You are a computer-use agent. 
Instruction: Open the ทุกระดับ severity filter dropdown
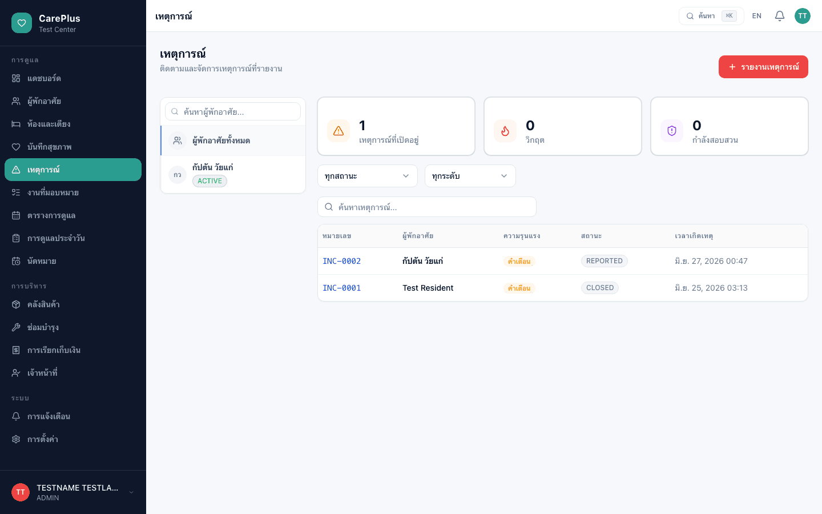[x=470, y=176]
